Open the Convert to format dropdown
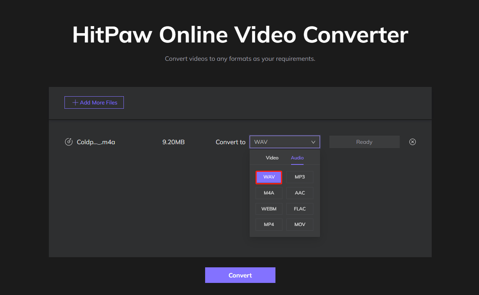The height and width of the screenshot is (295, 479). pyautogui.click(x=285, y=142)
